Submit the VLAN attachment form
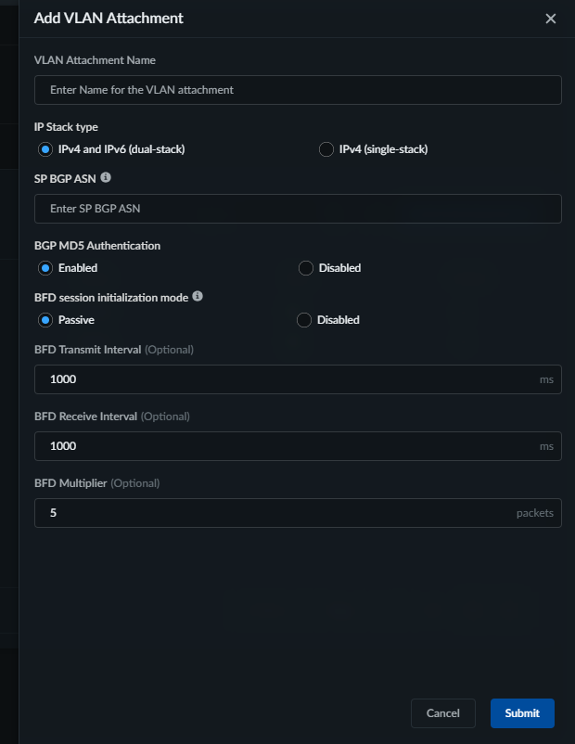Image resolution: width=575 pixels, height=744 pixels. 522,713
